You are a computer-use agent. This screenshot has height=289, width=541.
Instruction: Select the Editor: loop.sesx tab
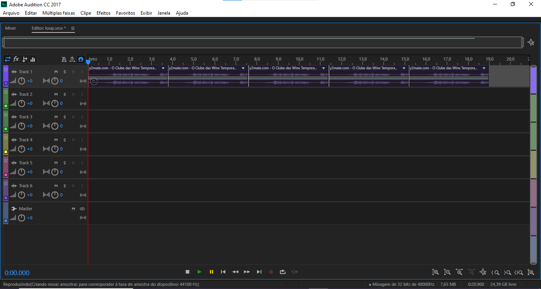[x=49, y=28]
